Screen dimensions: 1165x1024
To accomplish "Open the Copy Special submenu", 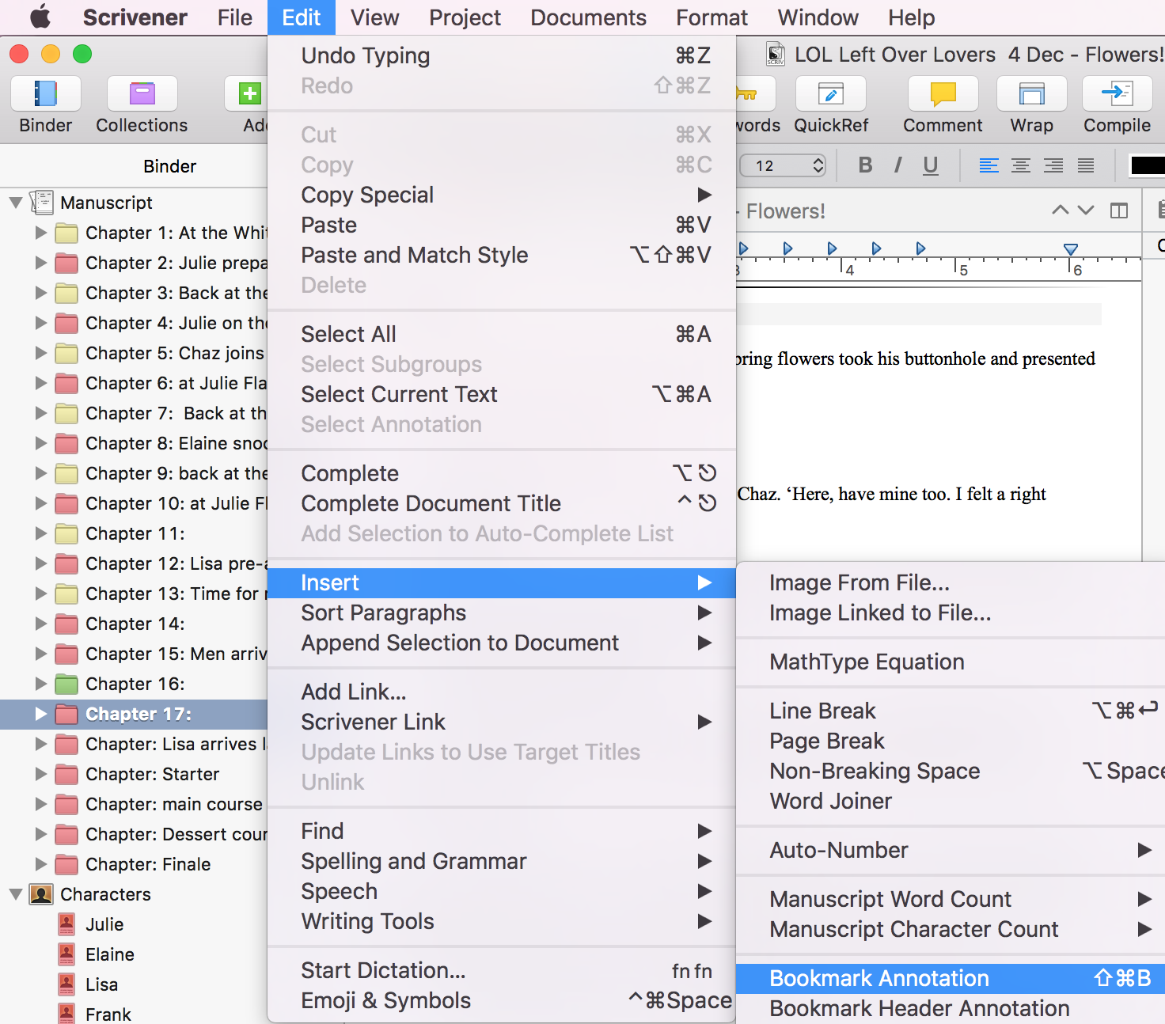I will coord(502,195).
